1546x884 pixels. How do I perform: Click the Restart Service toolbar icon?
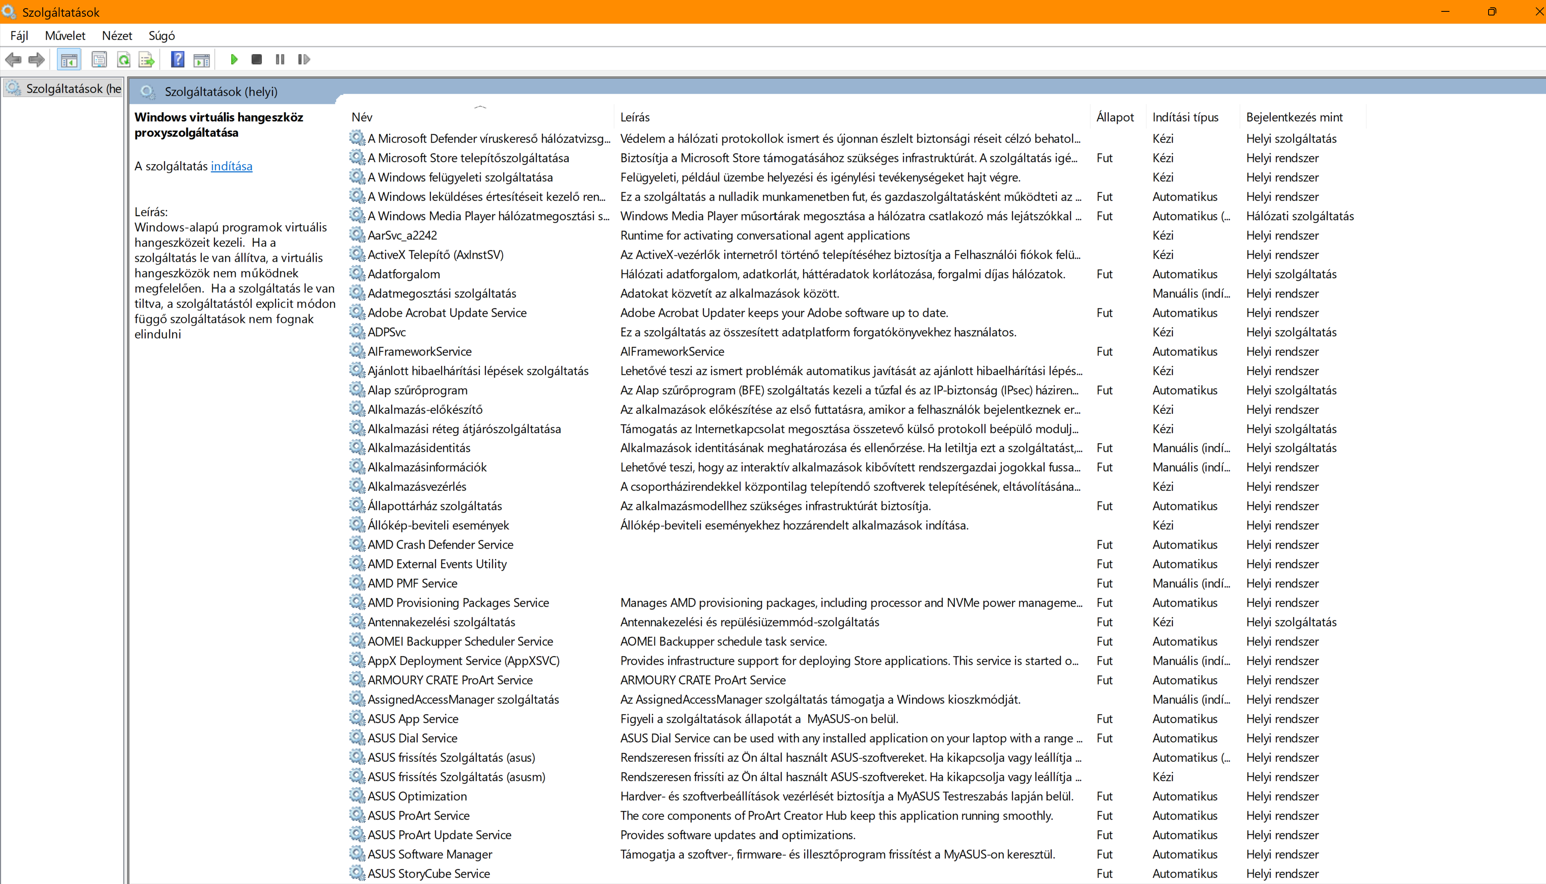(x=304, y=59)
